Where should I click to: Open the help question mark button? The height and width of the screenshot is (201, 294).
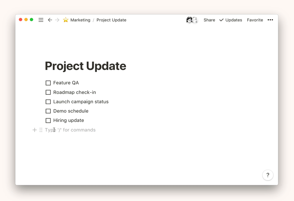pos(268,175)
